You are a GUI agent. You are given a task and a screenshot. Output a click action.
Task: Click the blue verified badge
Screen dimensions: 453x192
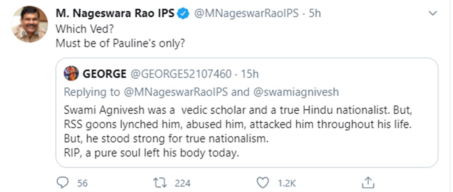point(184,14)
